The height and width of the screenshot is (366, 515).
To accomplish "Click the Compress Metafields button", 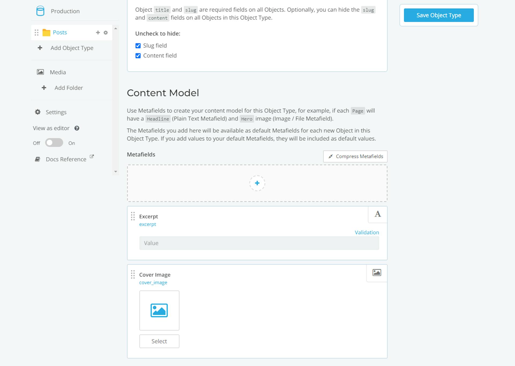I will tap(355, 156).
